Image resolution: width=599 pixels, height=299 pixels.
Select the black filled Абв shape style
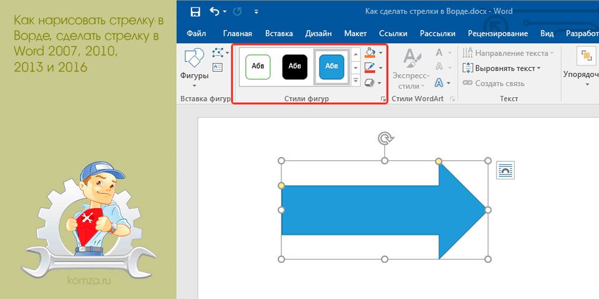295,67
